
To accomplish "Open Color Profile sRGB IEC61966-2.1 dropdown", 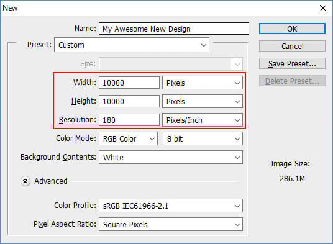I will [x=171, y=206].
